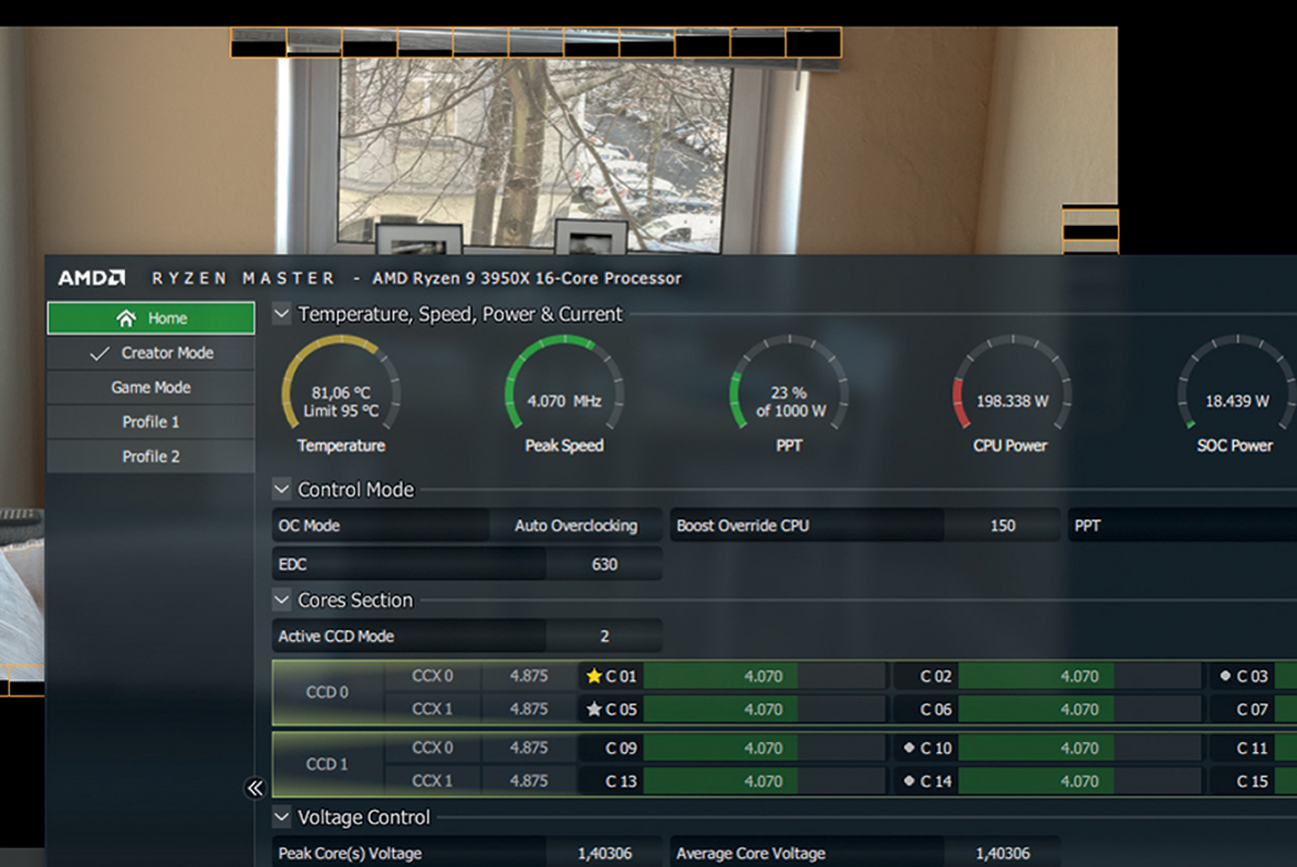Click the dot marker on core C 14
Image resolution: width=1297 pixels, height=867 pixels.
909,781
